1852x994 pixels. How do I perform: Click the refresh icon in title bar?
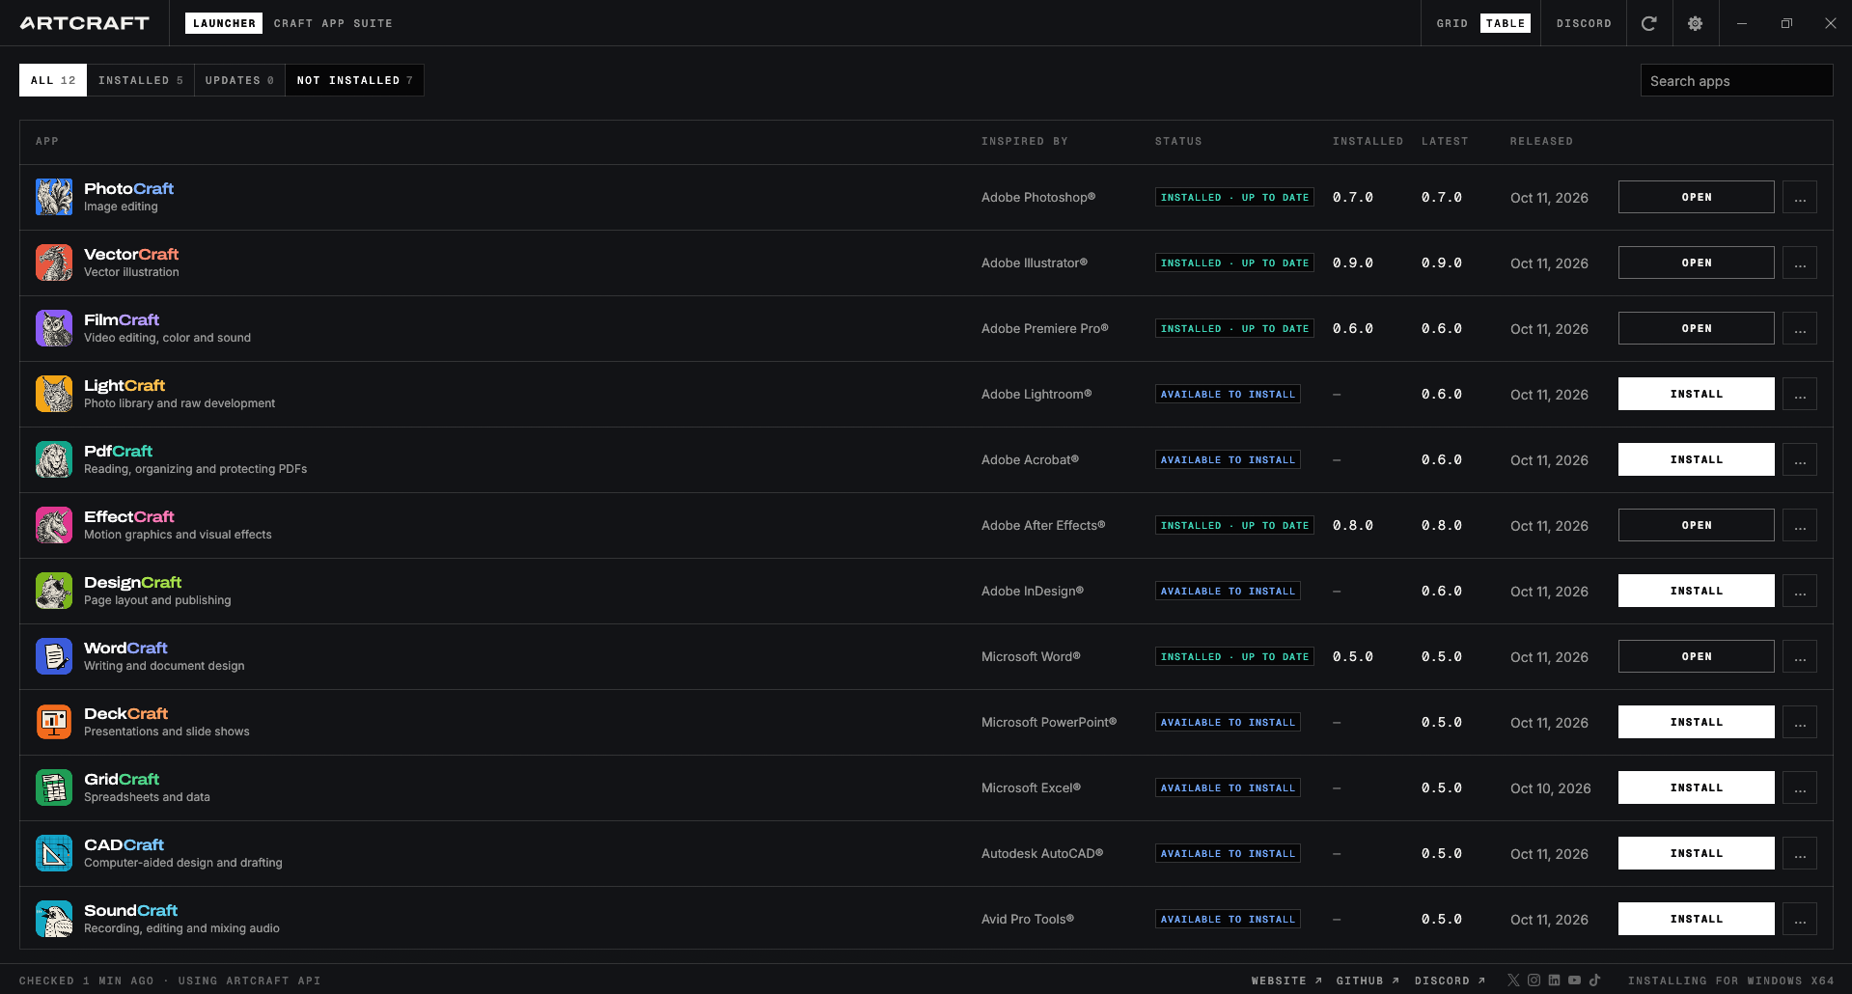(x=1649, y=23)
